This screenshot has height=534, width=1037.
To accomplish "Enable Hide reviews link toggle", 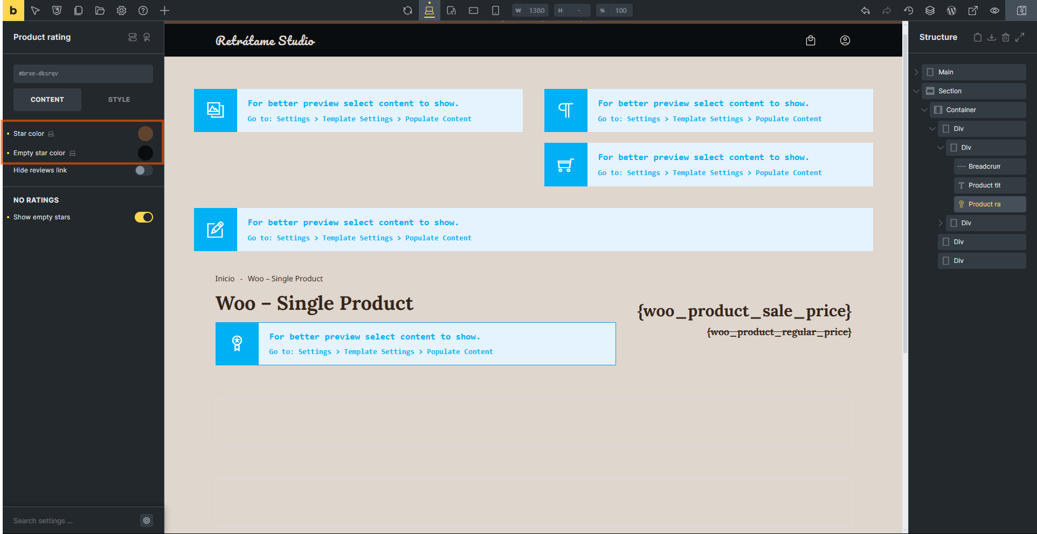I will [143, 170].
